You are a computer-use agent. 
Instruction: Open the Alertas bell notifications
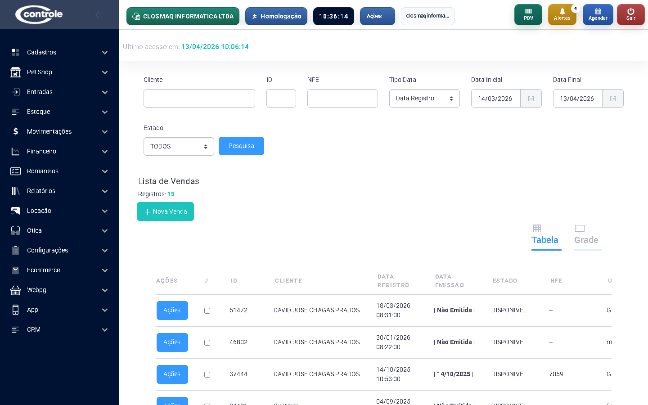pyautogui.click(x=562, y=12)
